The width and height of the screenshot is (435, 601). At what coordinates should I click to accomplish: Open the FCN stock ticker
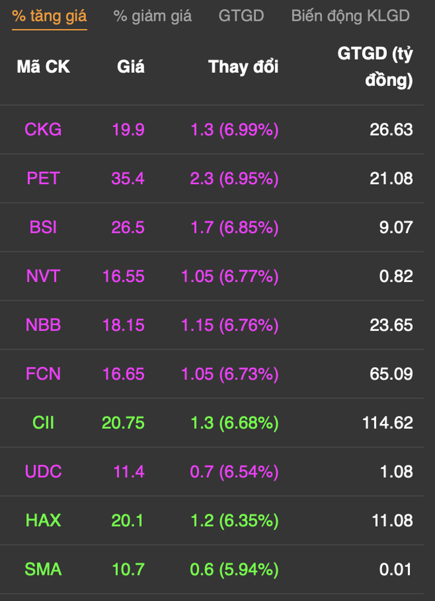click(x=43, y=374)
